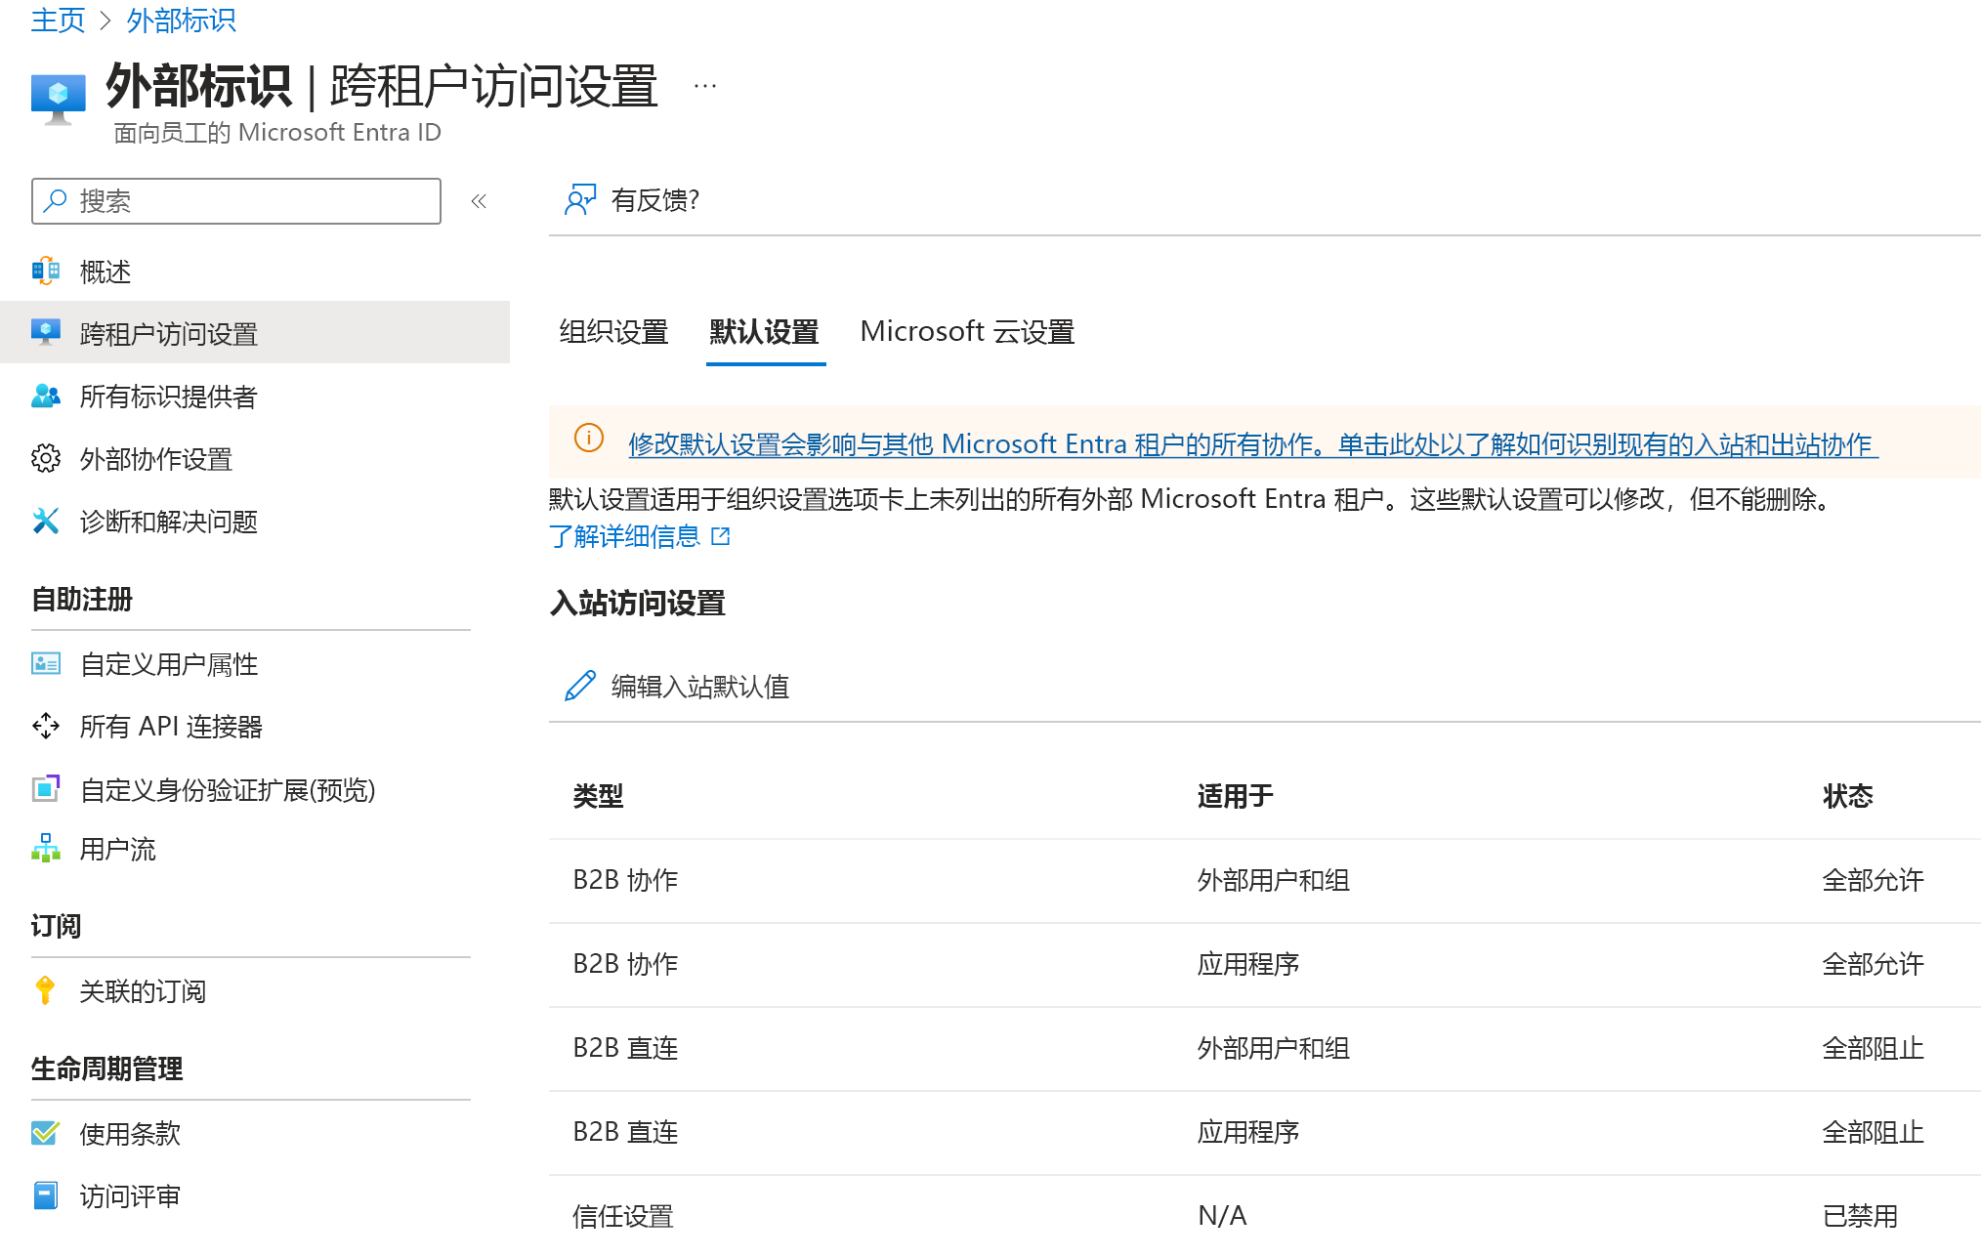1981x1257 pixels.
Task: Click the 外部协作设置 gear icon
Action: point(46,458)
